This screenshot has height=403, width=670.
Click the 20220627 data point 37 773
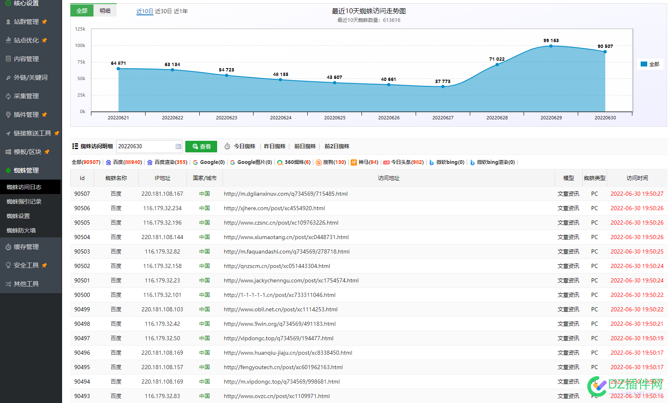click(443, 86)
